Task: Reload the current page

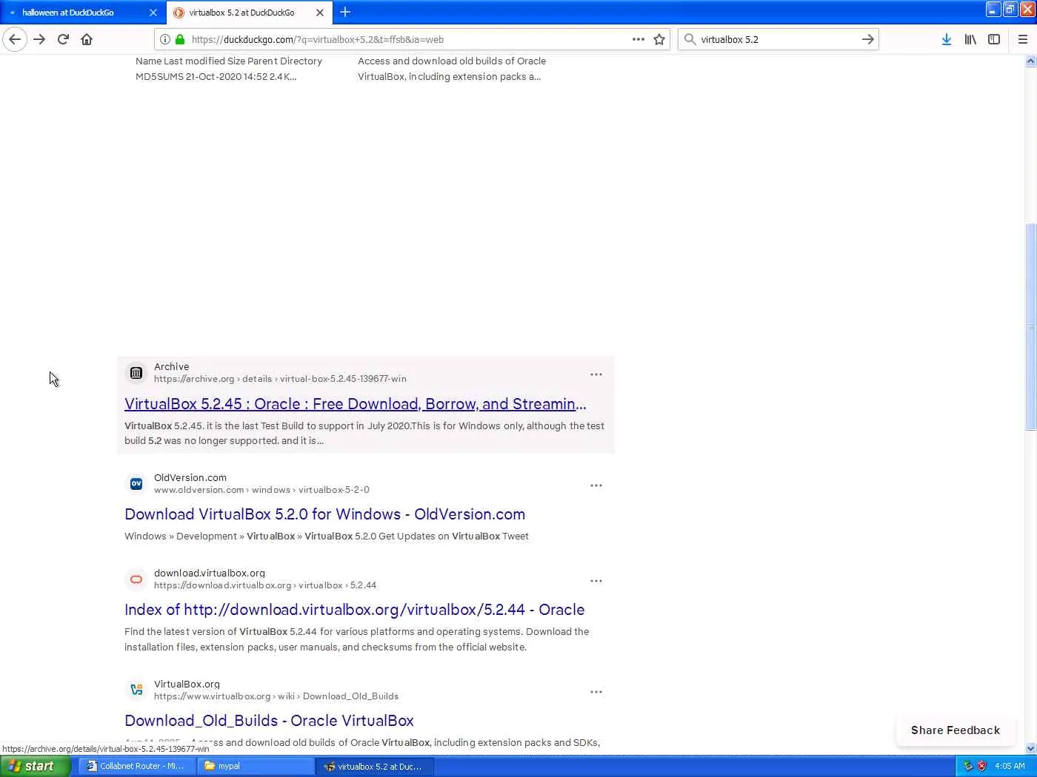Action: click(x=63, y=39)
